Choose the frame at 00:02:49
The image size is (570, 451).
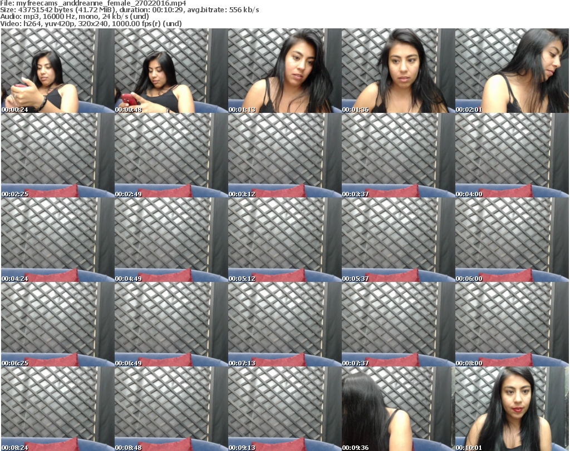tap(171, 155)
